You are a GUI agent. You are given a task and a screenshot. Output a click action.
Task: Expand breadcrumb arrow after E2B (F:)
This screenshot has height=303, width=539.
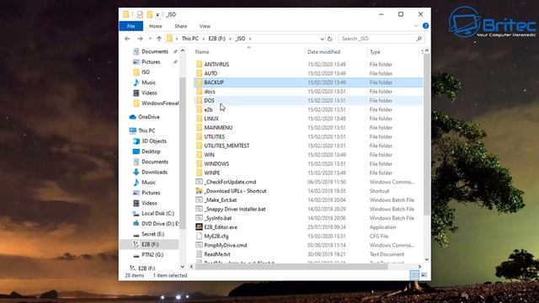tap(230, 39)
